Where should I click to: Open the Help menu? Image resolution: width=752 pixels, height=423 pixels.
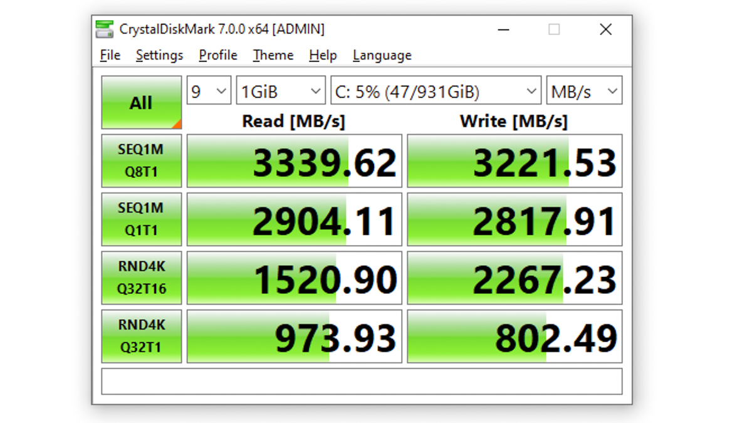(x=323, y=55)
